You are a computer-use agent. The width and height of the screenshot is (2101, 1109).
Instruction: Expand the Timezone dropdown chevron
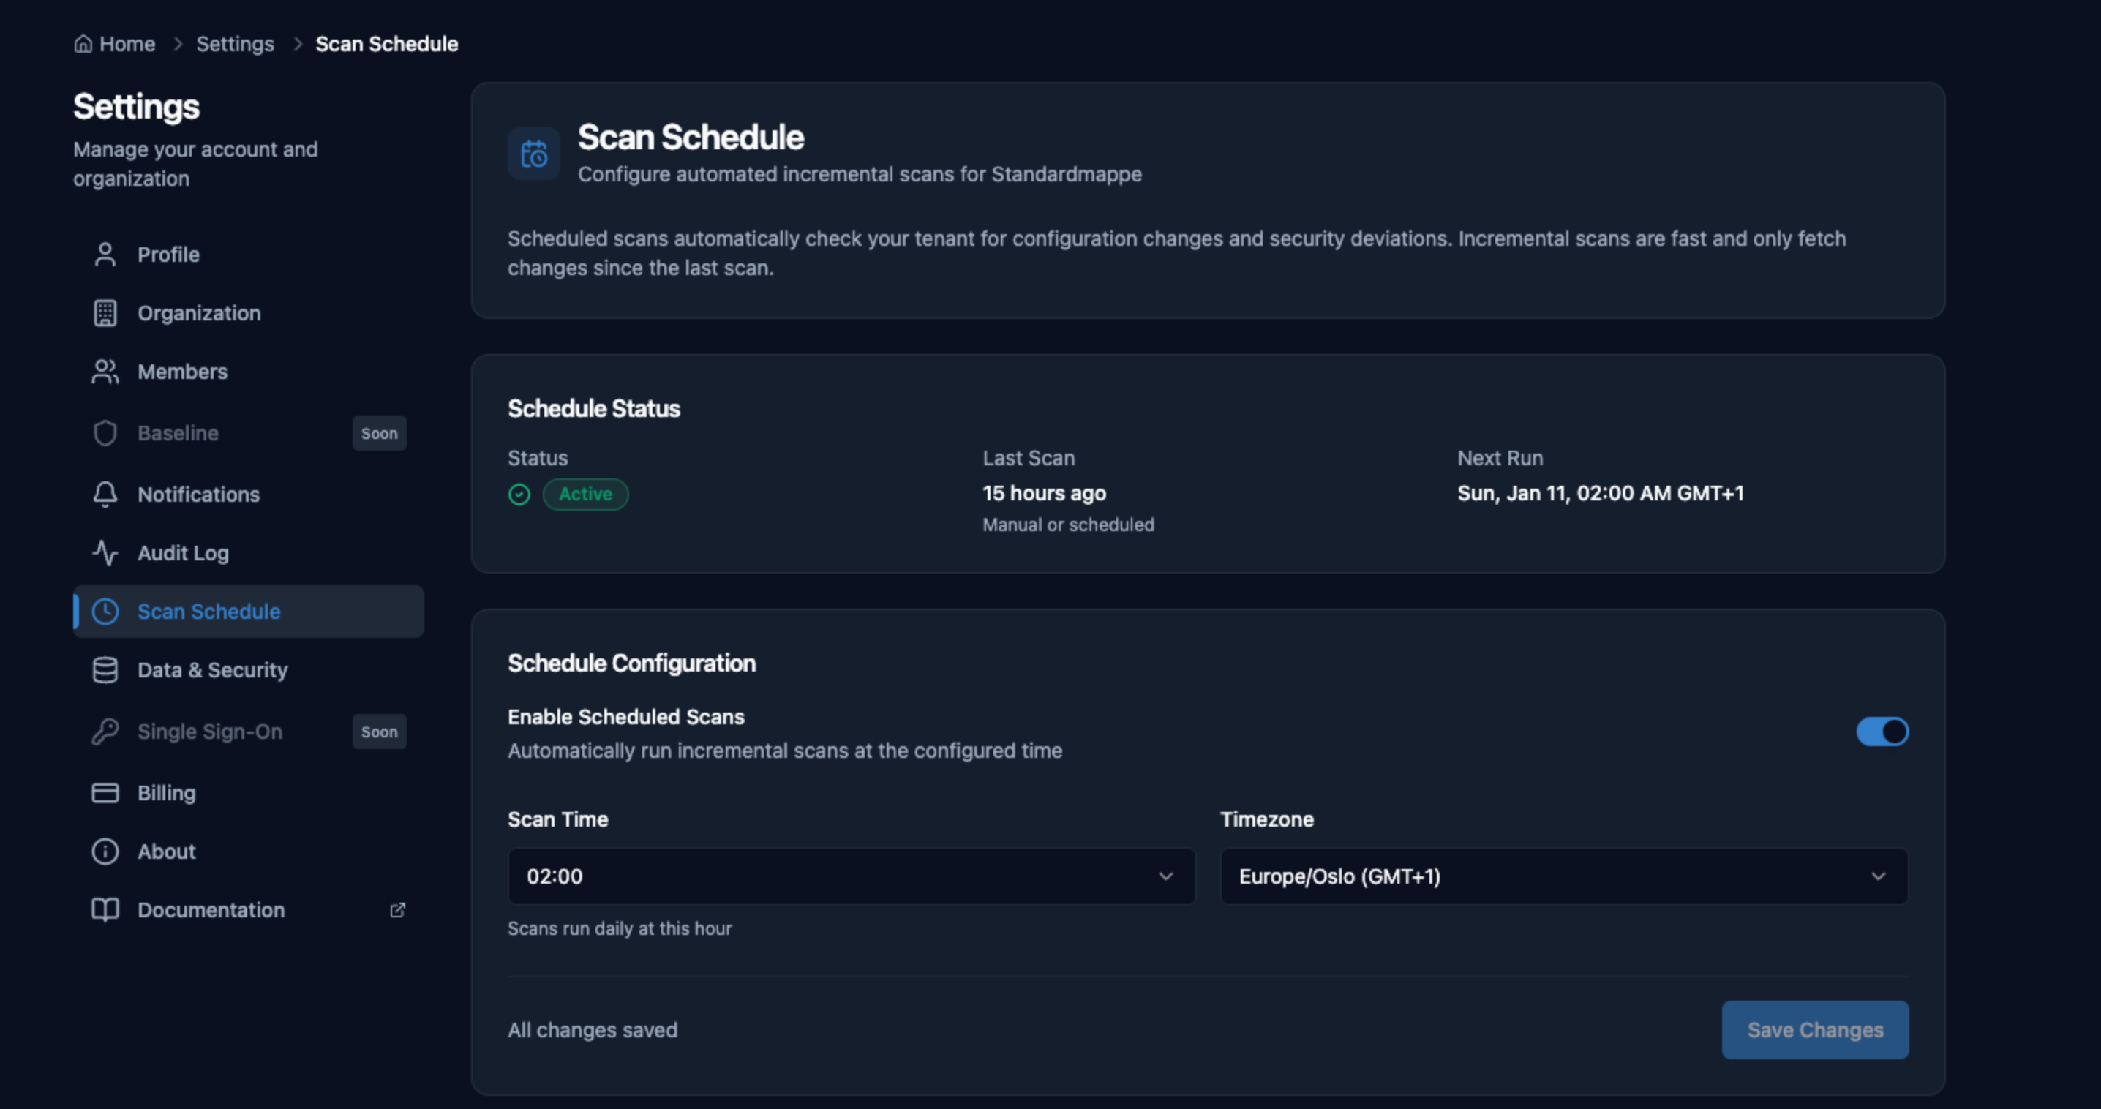(1879, 876)
